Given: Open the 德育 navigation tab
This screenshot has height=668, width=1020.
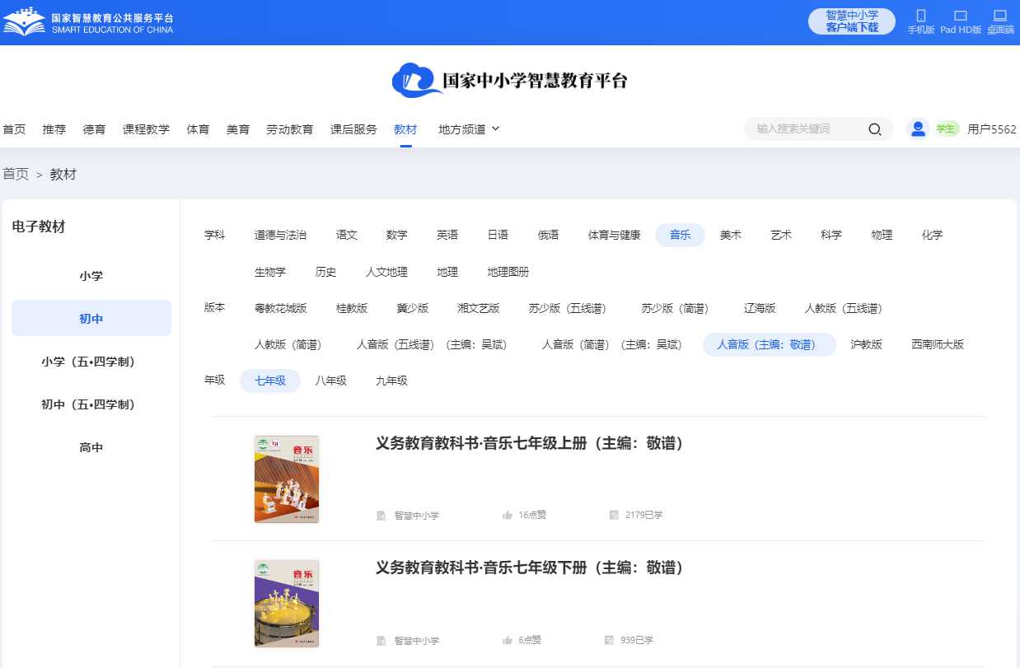Looking at the screenshot, I should (94, 129).
